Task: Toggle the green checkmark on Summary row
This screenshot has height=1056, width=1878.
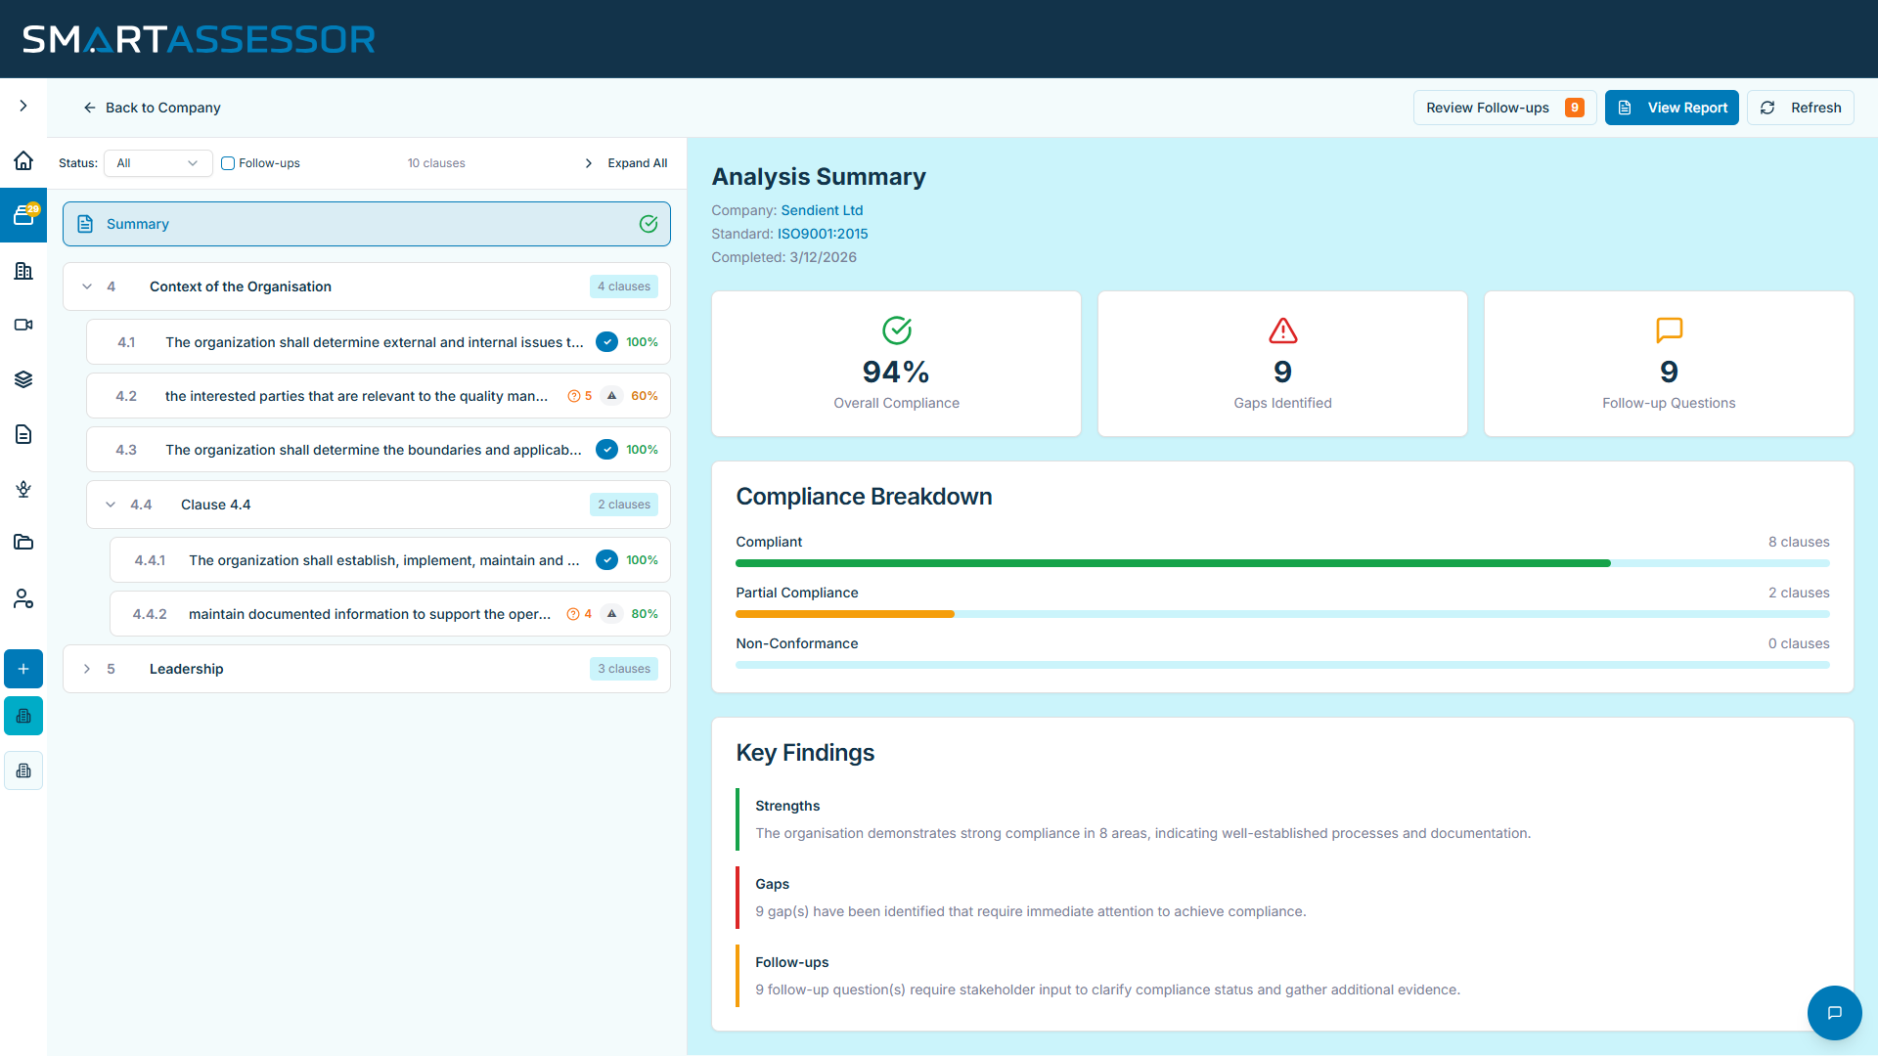Action: click(x=648, y=224)
